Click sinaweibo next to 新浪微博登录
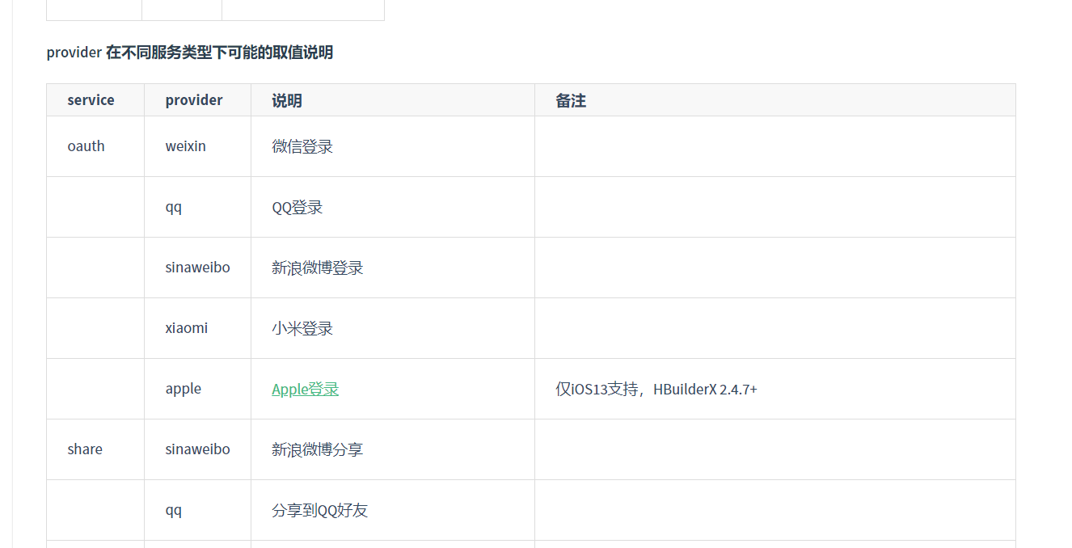This screenshot has width=1072, height=548. [198, 268]
